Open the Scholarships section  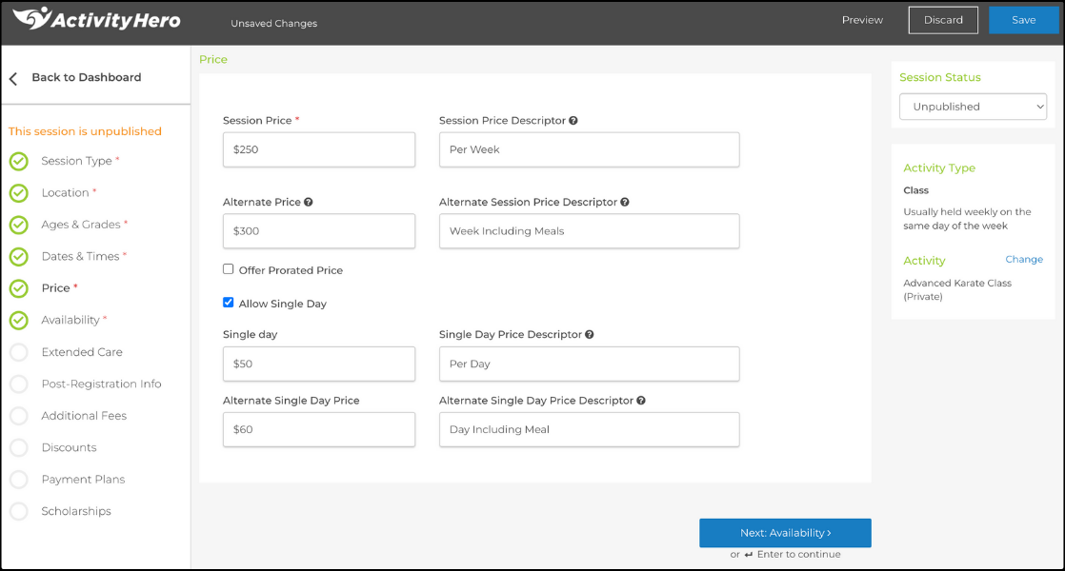[76, 511]
